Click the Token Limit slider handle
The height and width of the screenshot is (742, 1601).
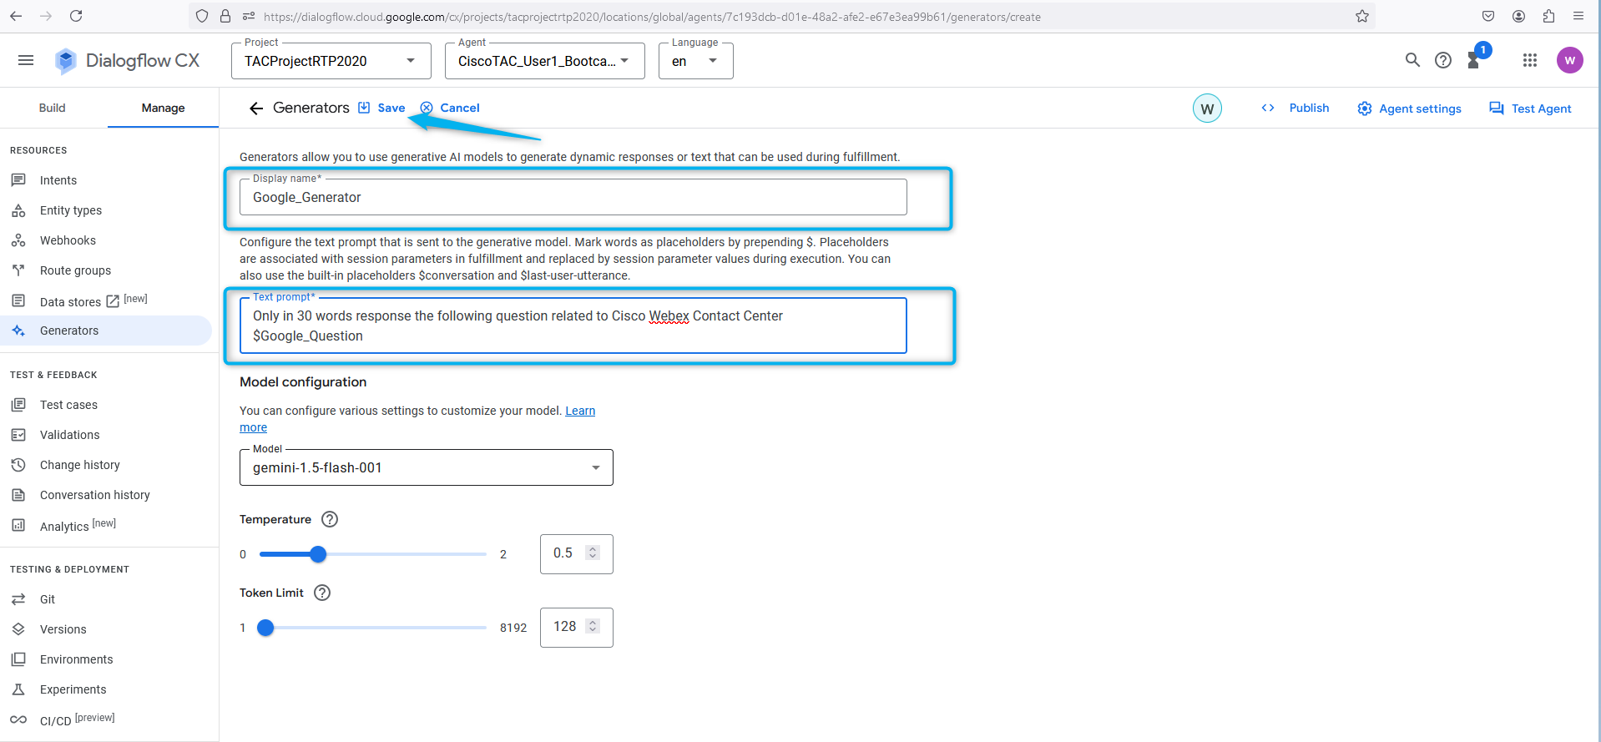[265, 628]
